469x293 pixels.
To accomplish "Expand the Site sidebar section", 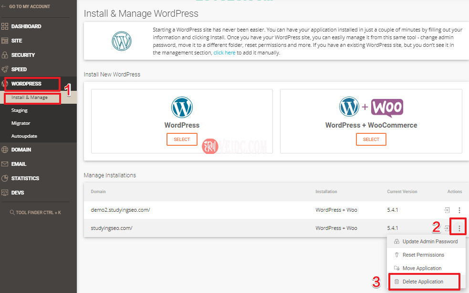I will point(17,41).
